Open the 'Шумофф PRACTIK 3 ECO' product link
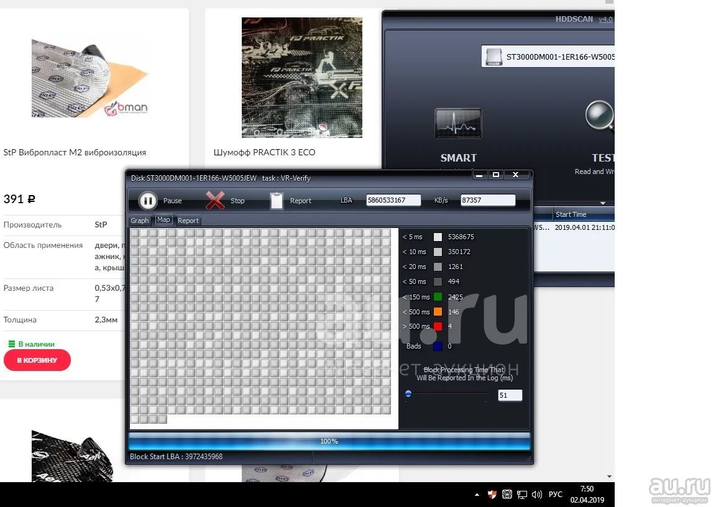 (264, 152)
